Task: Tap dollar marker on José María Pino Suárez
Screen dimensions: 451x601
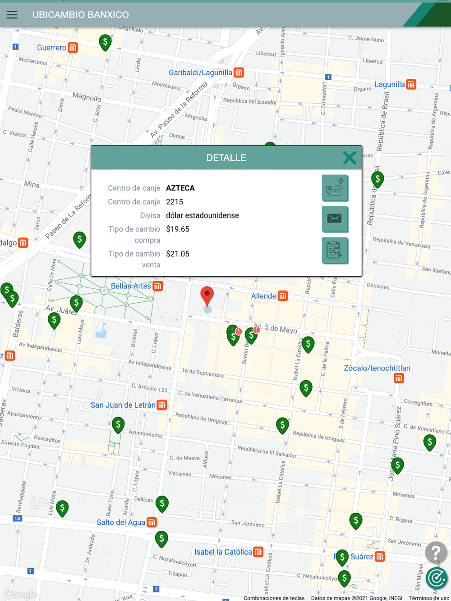Action: click(x=397, y=466)
